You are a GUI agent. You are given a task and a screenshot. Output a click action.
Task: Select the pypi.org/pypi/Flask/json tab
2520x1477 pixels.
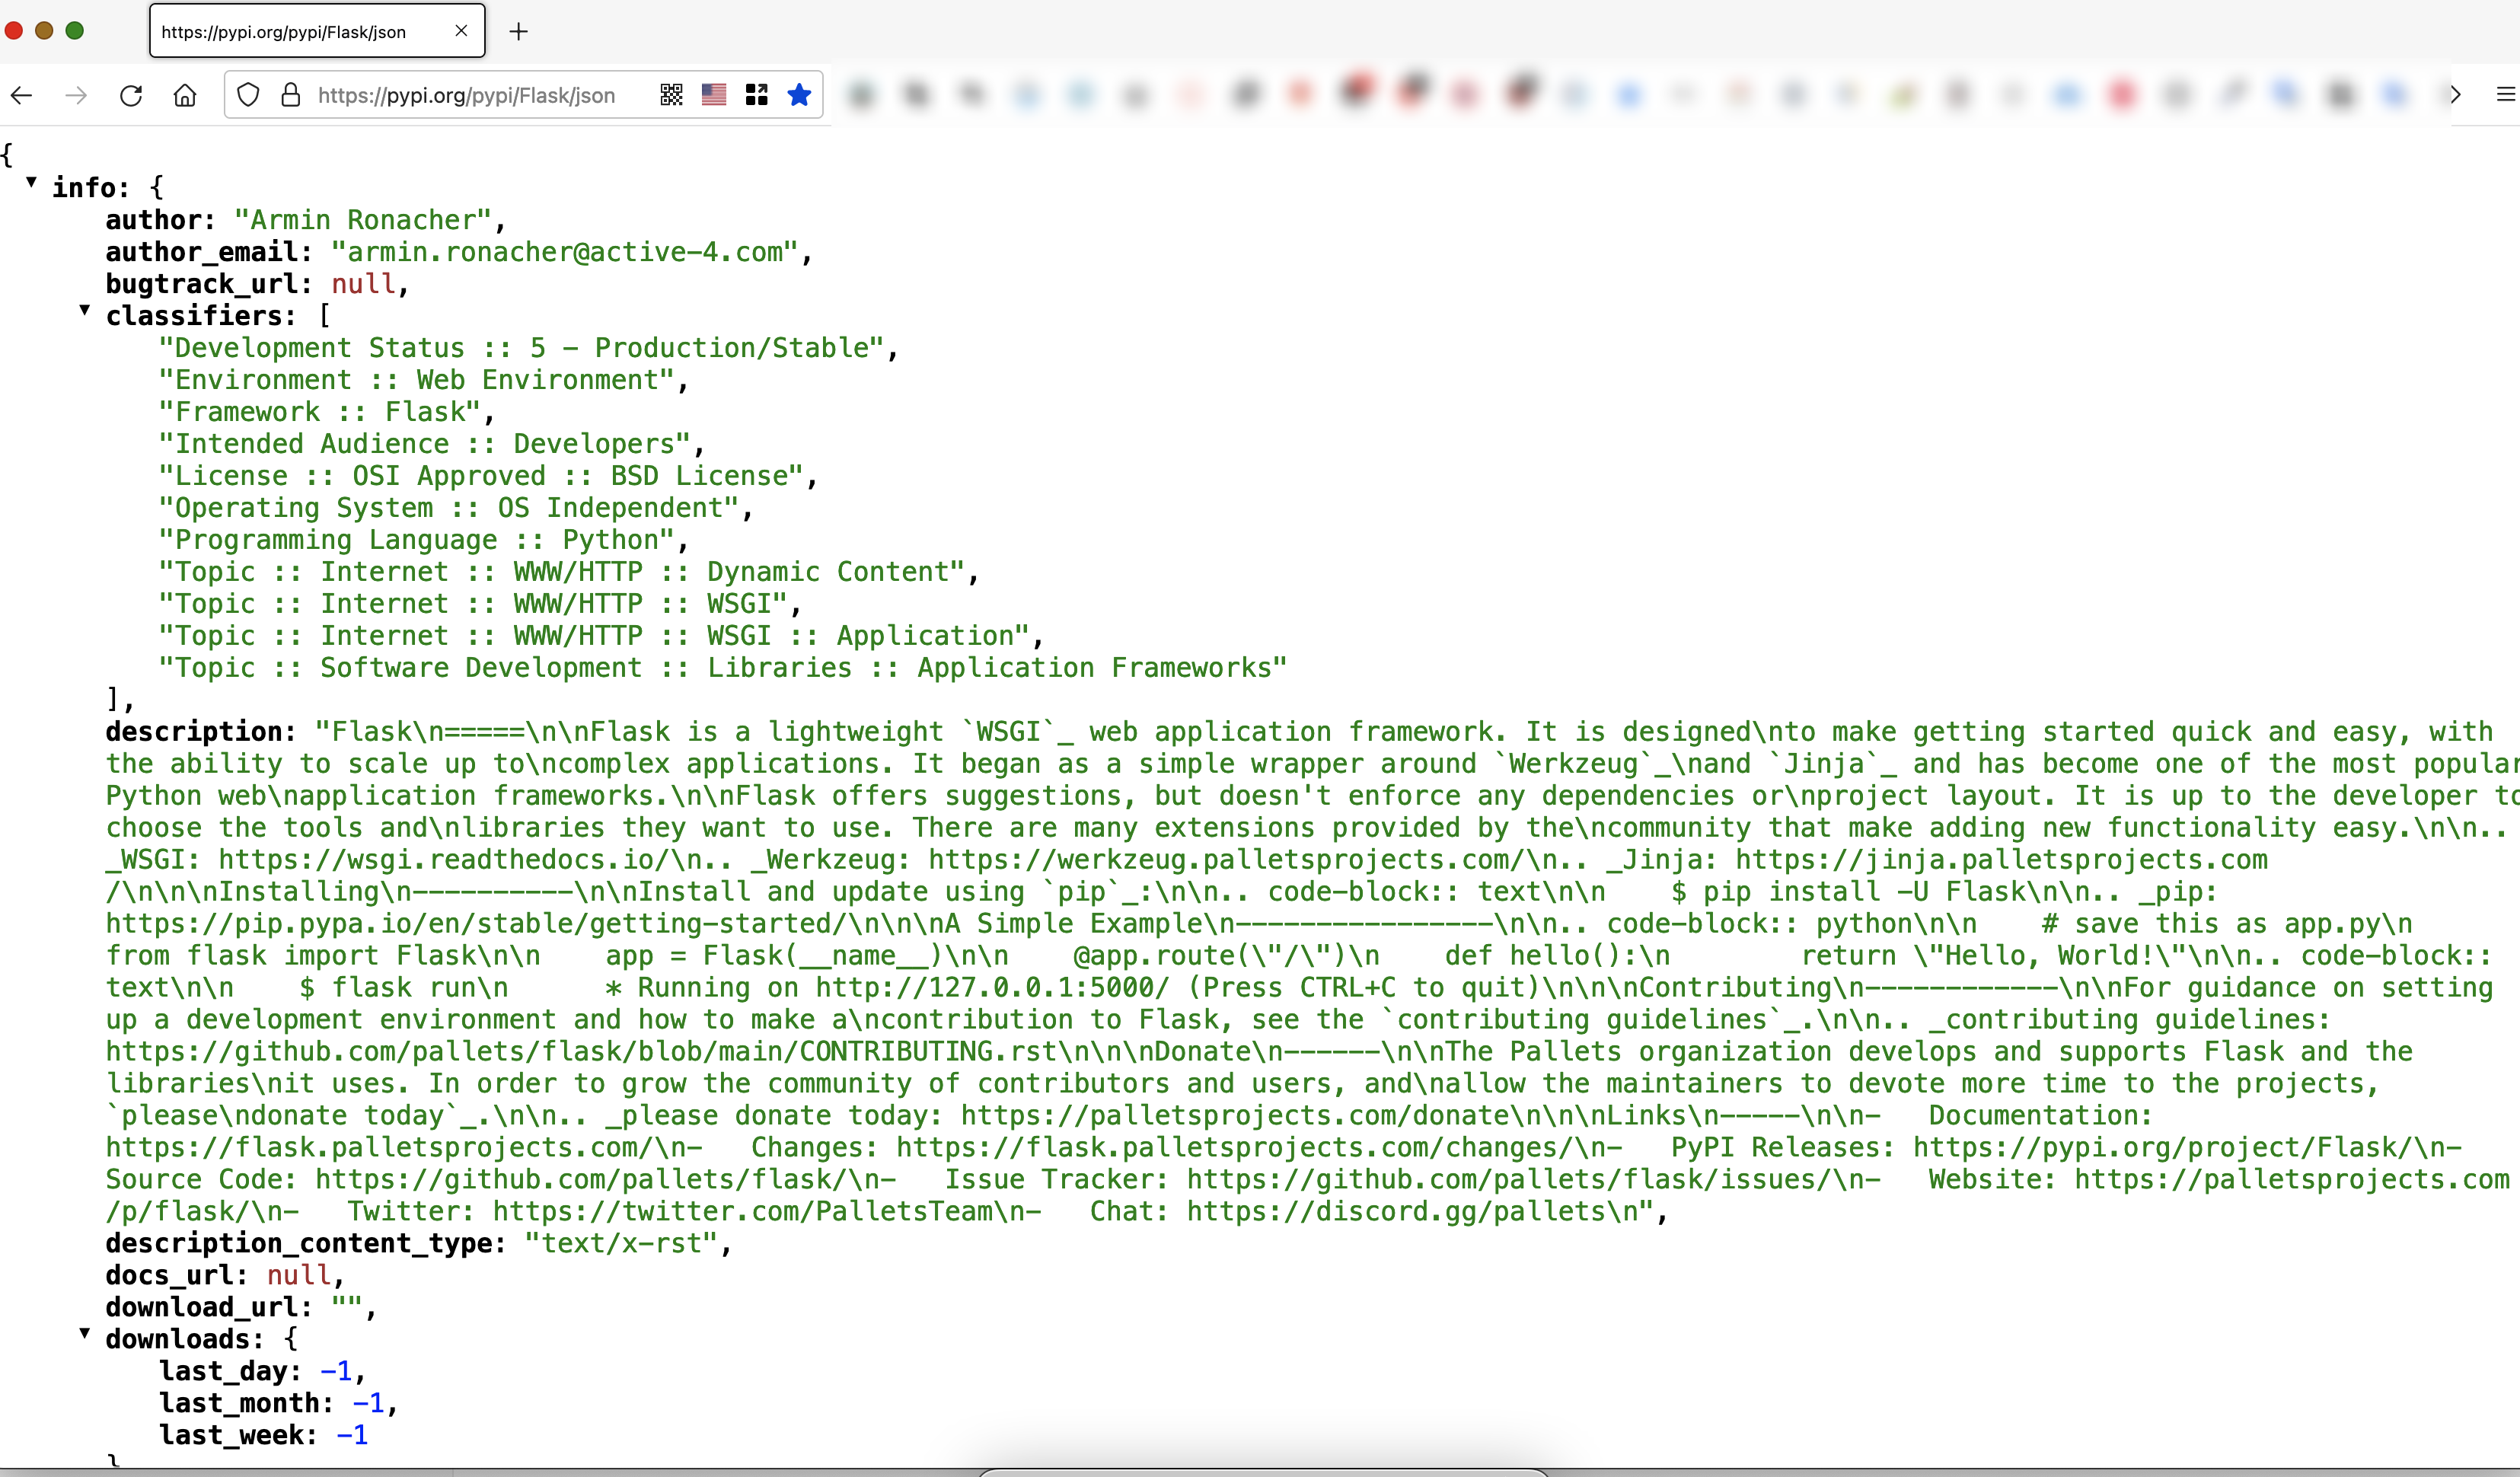click(x=317, y=31)
